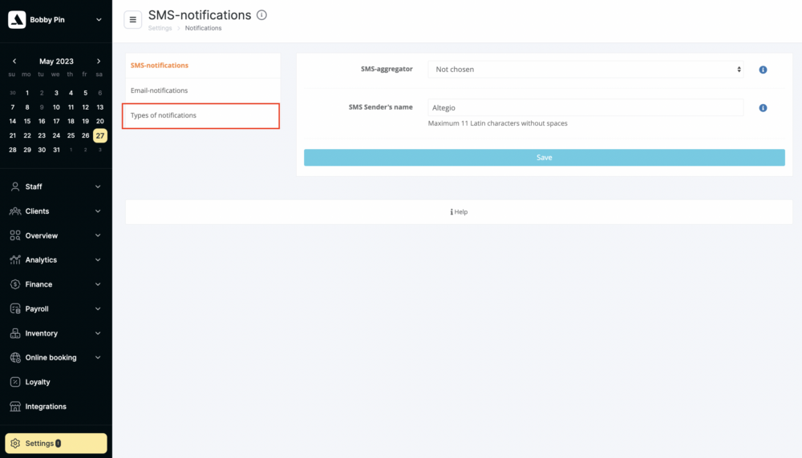Click the info icon next to SMS-aggregator
Image resolution: width=802 pixels, height=458 pixels.
(x=763, y=70)
